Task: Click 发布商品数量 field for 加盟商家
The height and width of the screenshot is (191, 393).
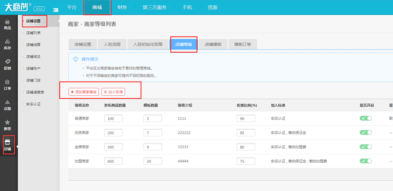Action: click(113, 161)
